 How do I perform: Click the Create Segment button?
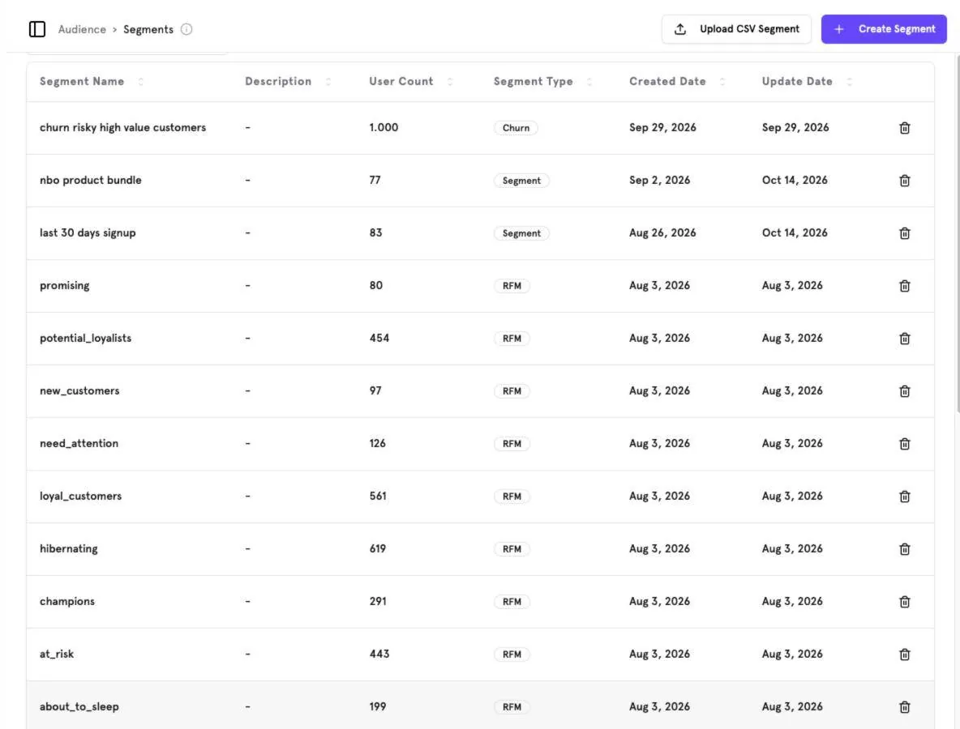[884, 28]
